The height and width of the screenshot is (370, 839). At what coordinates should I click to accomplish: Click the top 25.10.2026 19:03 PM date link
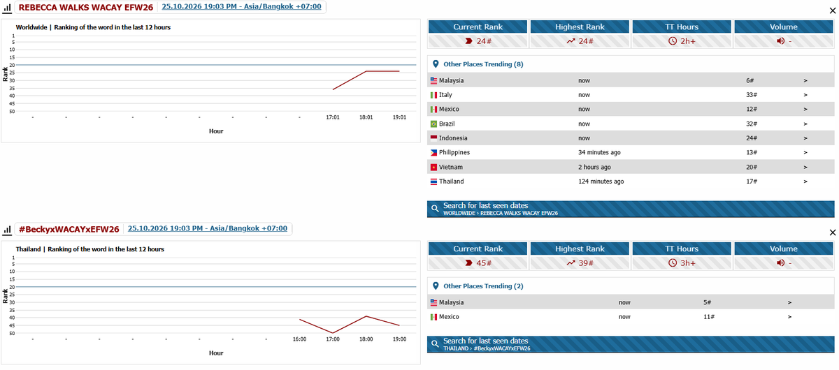point(242,6)
